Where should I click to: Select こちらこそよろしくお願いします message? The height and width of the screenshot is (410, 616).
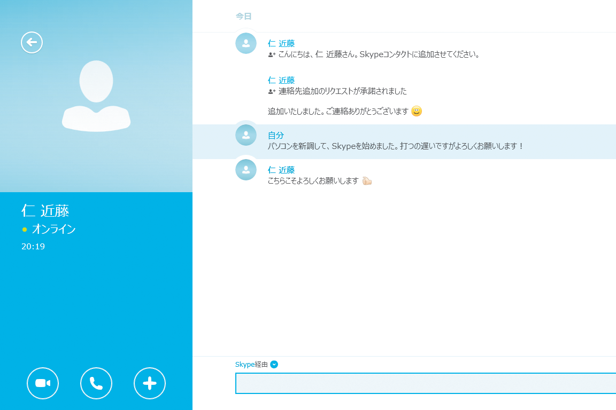[313, 181]
